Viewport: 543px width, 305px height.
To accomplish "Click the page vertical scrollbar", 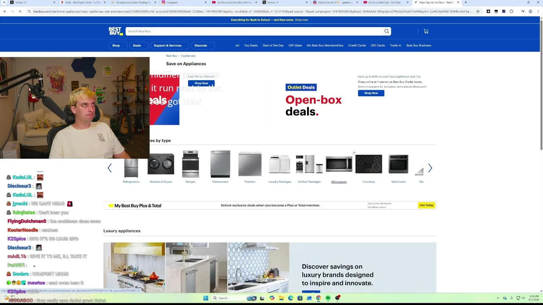I will pyautogui.click(x=541, y=85).
